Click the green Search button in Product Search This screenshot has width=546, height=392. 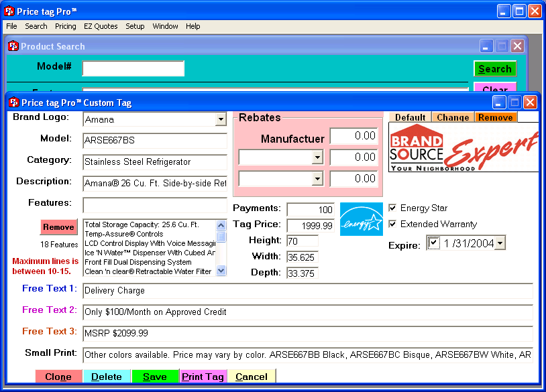[495, 68]
